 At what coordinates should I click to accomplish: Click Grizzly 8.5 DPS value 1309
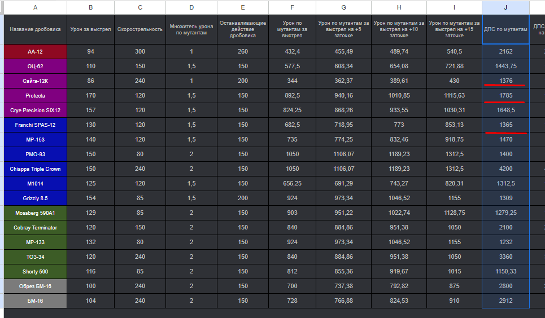pos(505,198)
